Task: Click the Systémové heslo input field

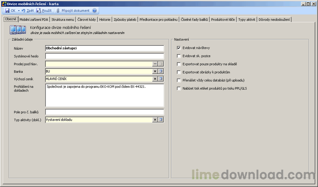Action: (105, 56)
